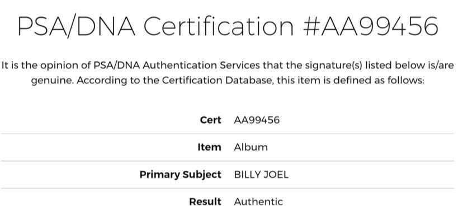Viewport: 463px width, 206px height.
Task: Click the 'Item' field label
Action: [x=209, y=147]
